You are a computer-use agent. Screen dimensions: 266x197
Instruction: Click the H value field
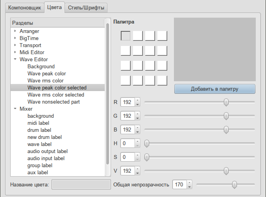[x=127, y=143]
